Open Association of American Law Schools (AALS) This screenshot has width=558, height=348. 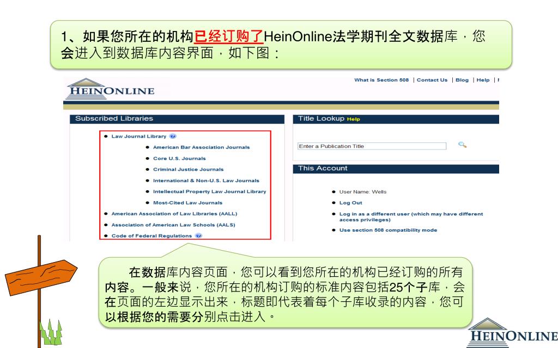[173, 225]
